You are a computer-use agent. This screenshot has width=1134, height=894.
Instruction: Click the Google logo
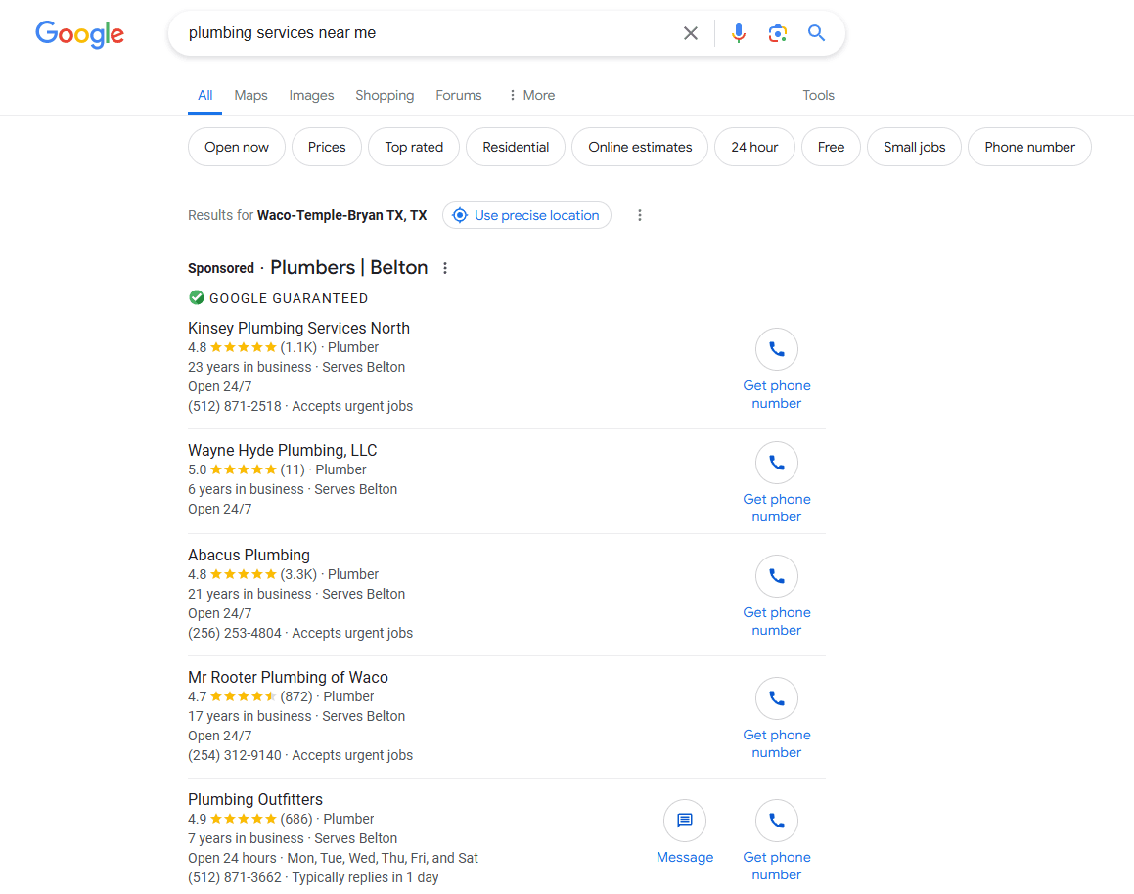[79, 34]
